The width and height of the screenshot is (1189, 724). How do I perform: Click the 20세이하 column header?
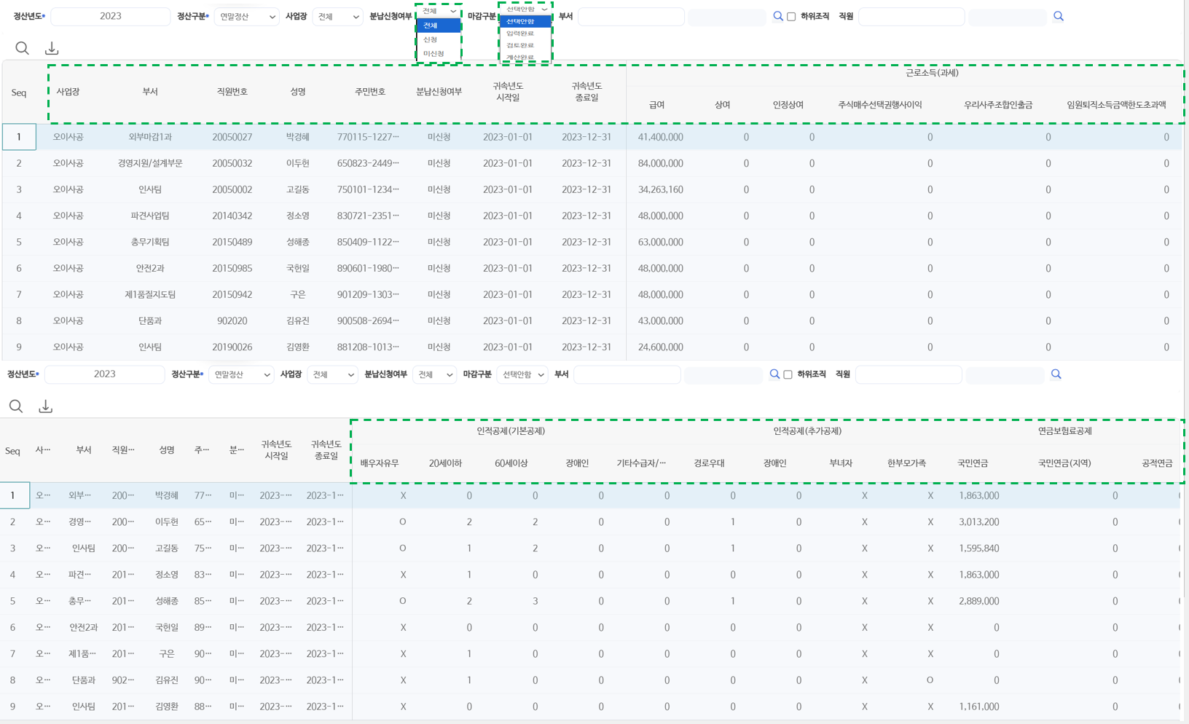pyautogui.click(x=445, y=463)
